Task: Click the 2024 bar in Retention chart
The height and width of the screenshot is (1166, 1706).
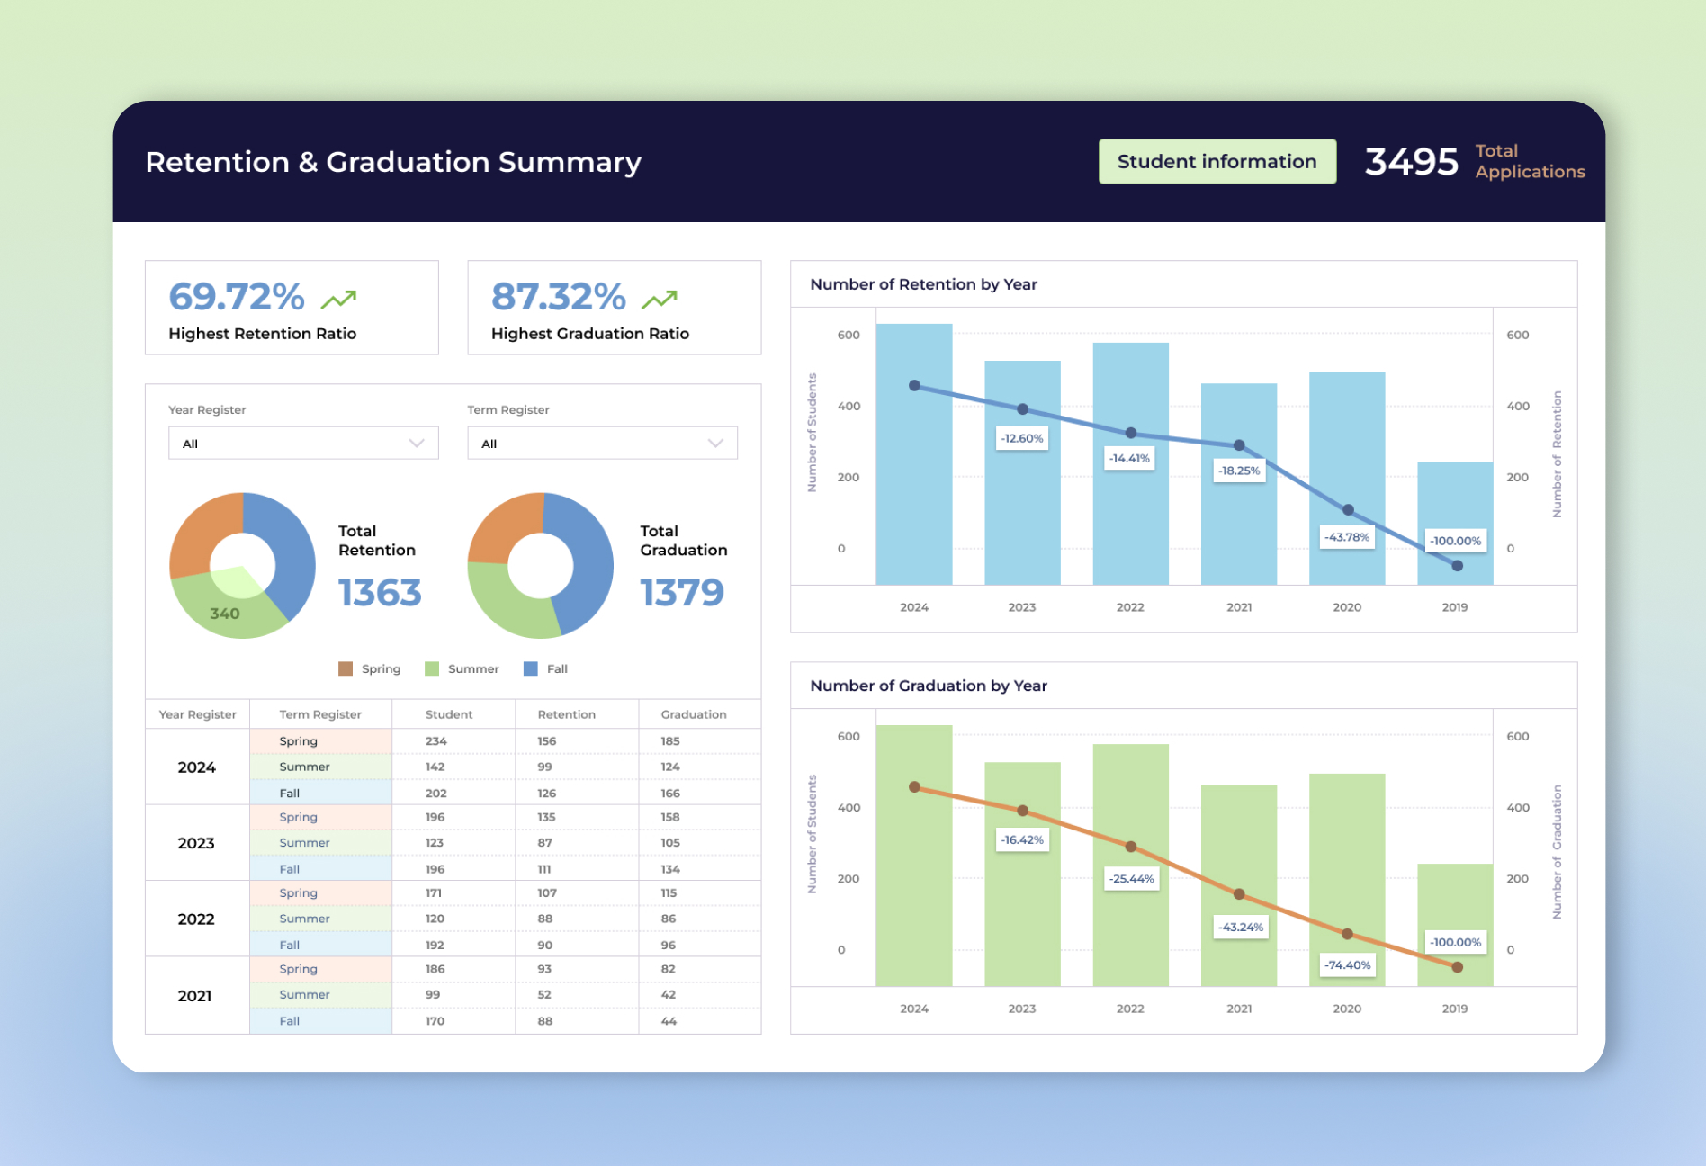Action: (x=914, y=454)
